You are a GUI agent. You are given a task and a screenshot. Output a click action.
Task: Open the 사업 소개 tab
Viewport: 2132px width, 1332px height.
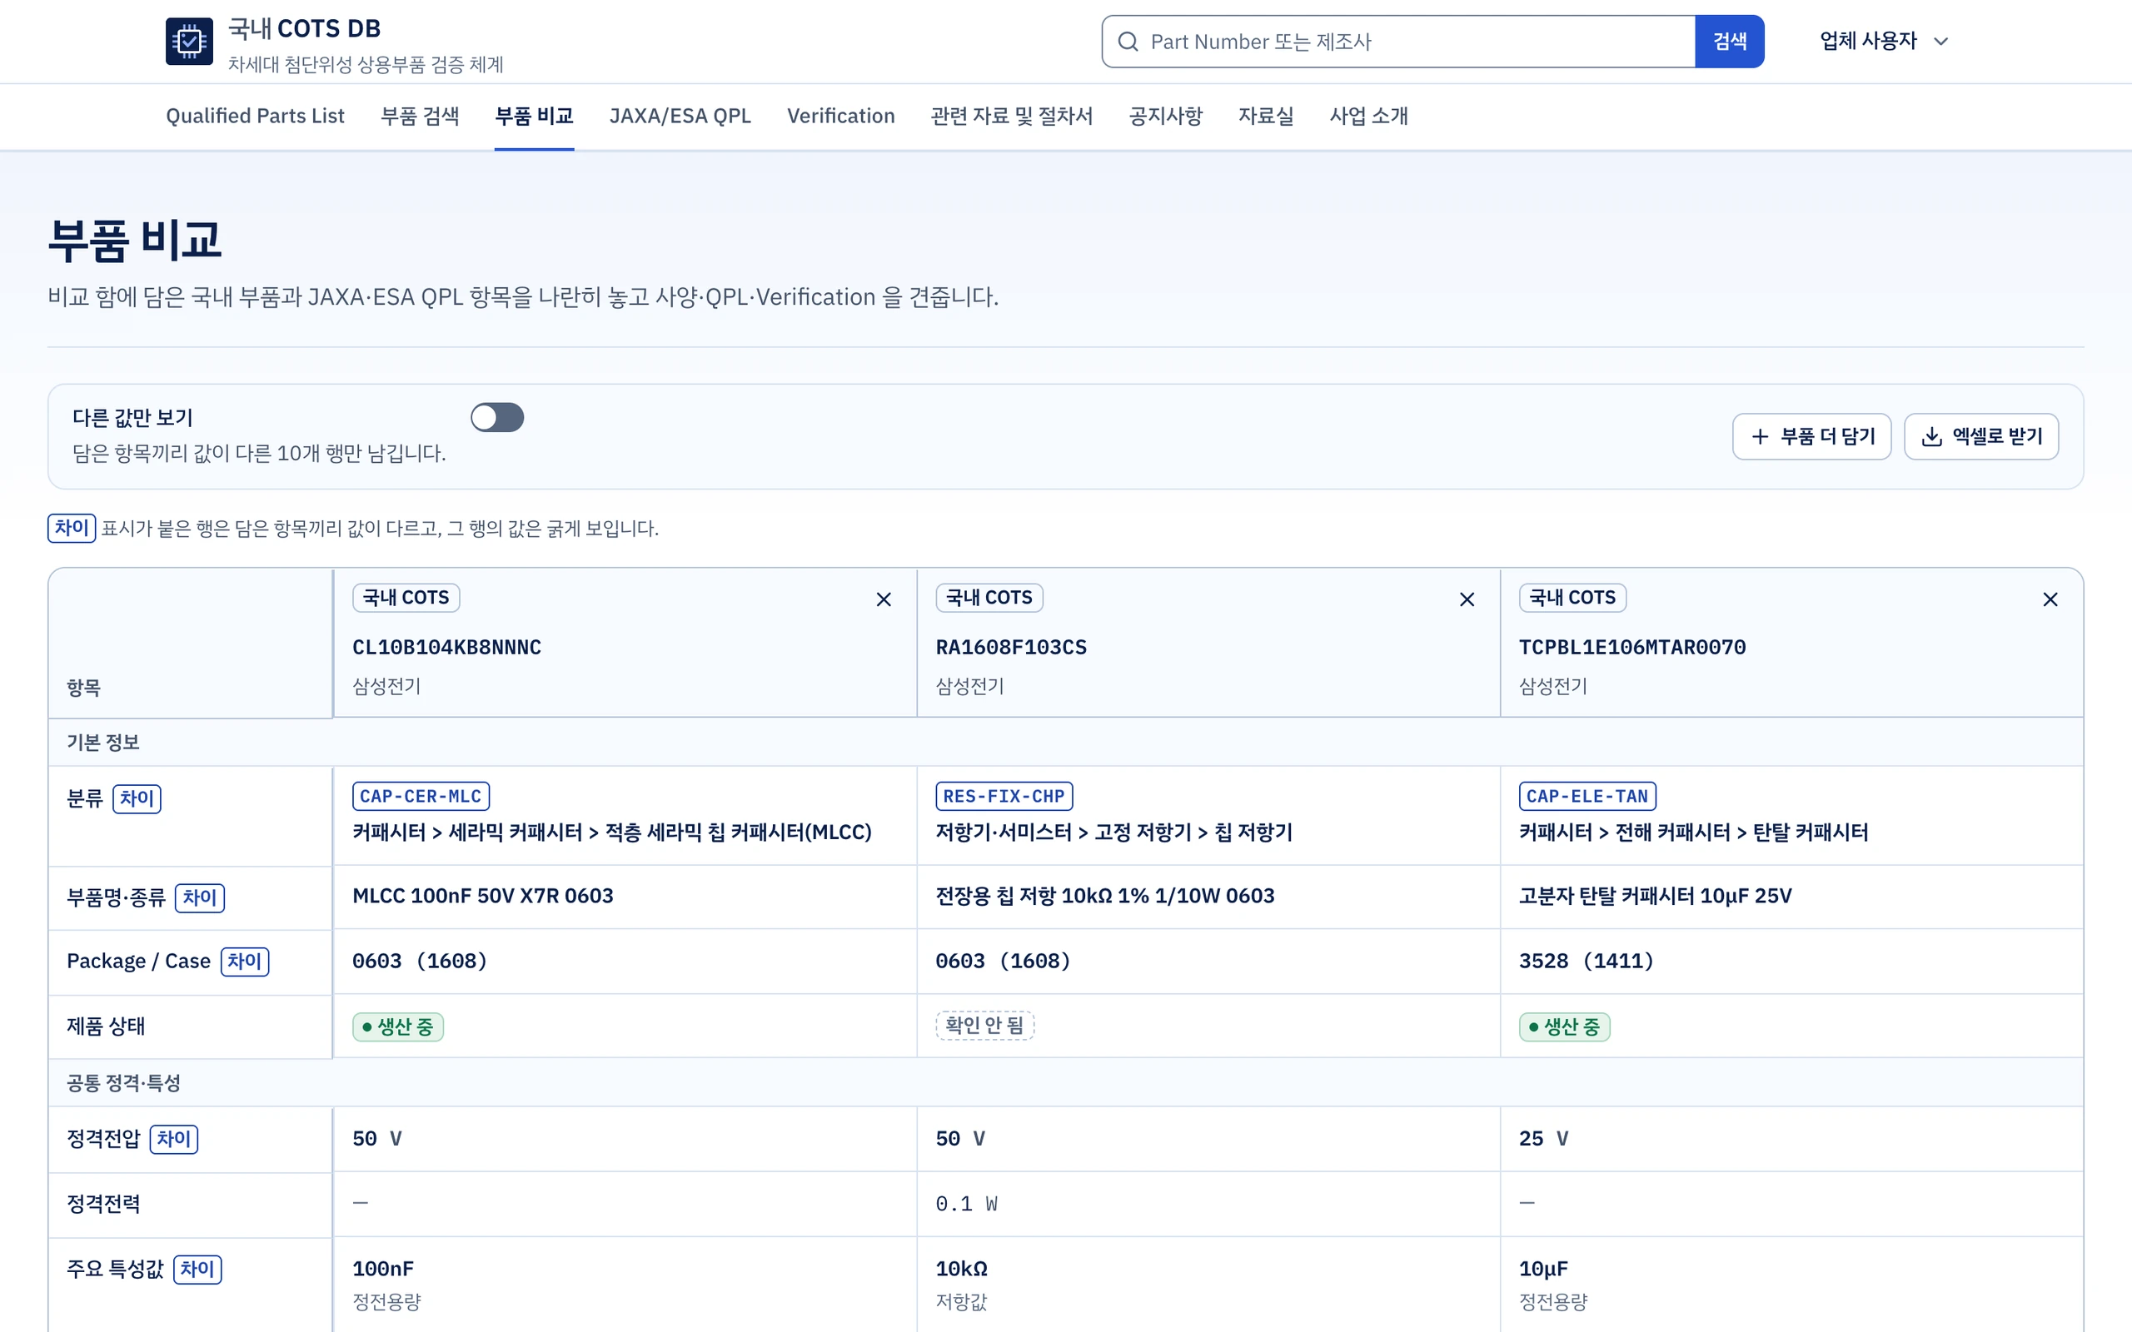[1368, 116]
